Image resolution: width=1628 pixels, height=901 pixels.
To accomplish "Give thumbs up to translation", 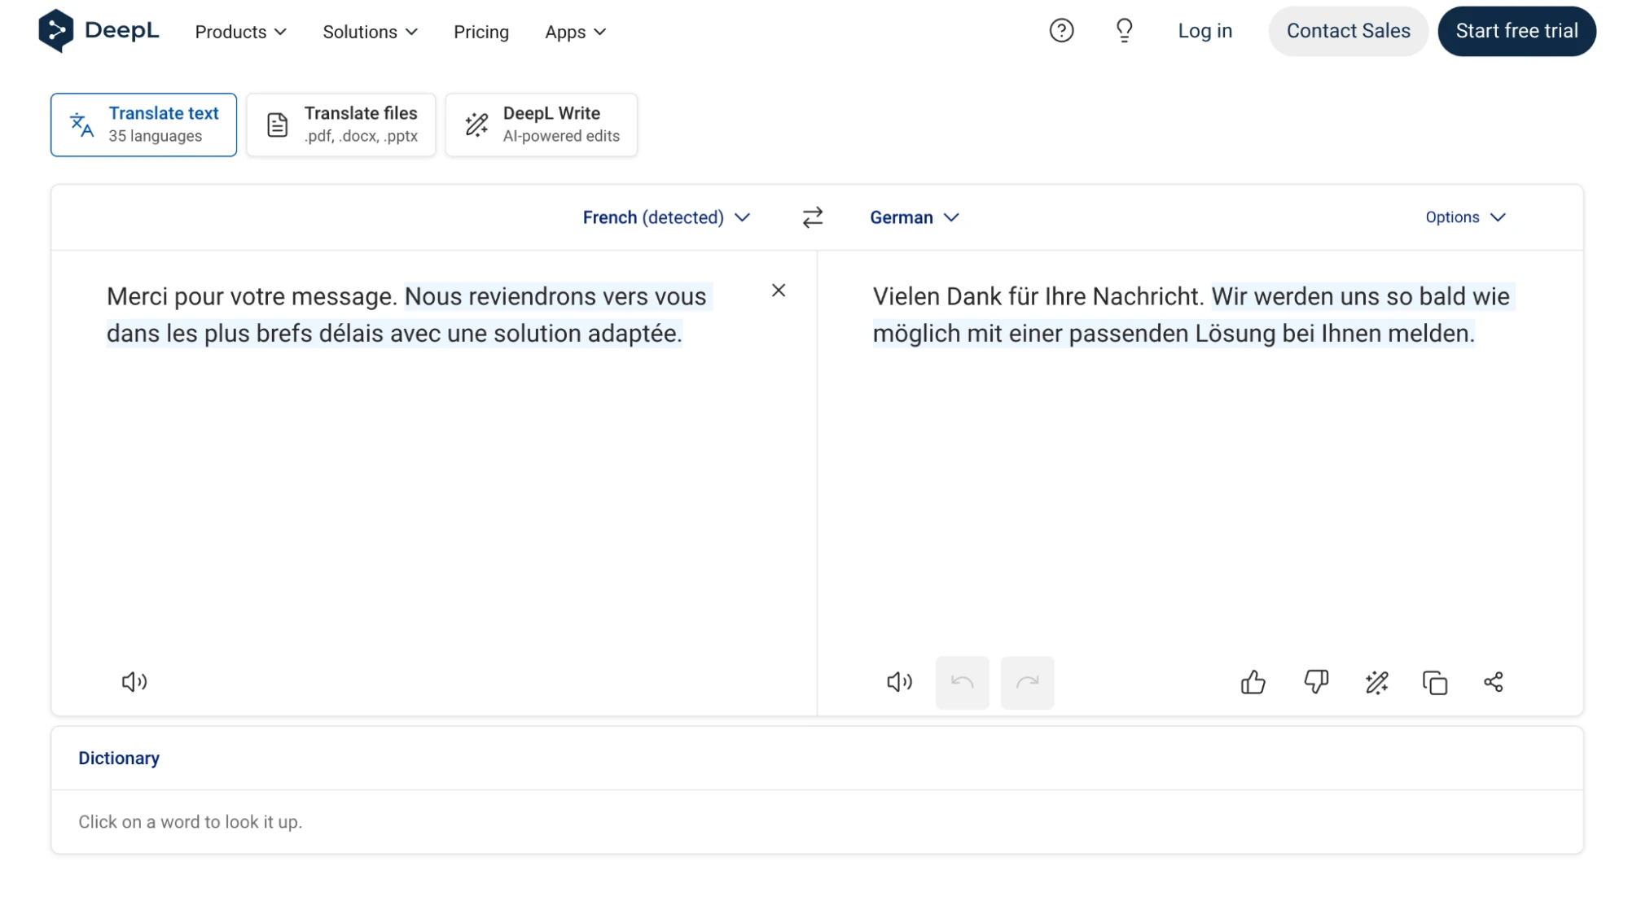I will [x=1253, y=681].
